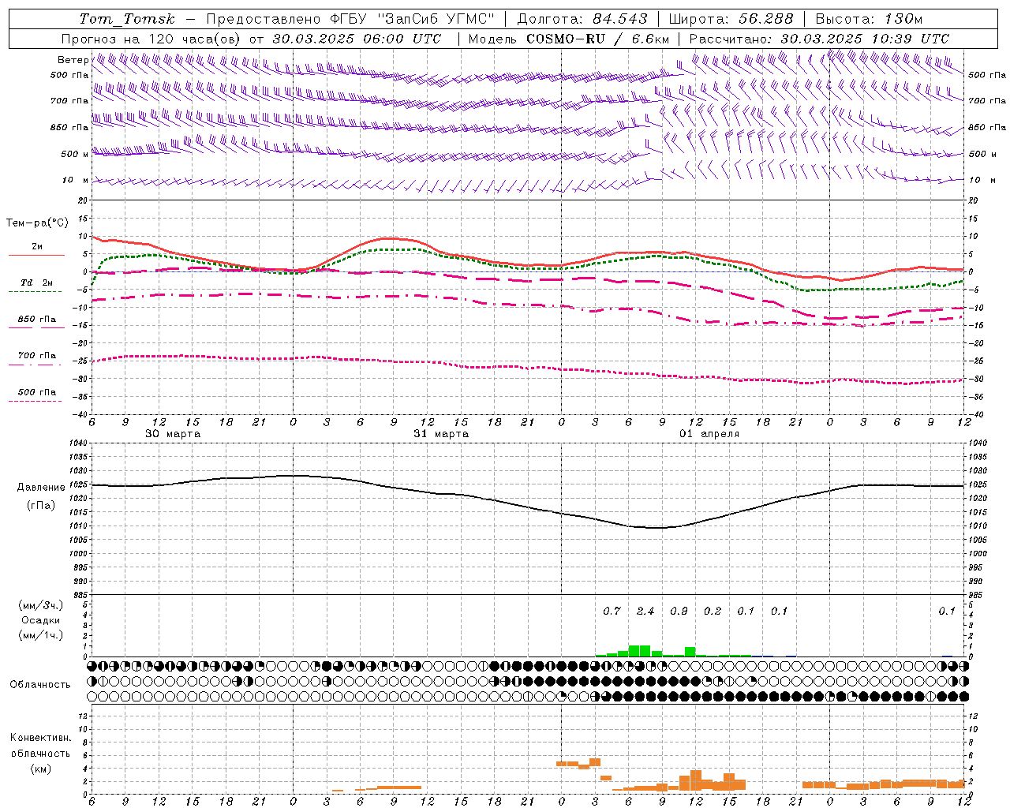Image resolution: width=1010 pixels, height=808 pixels.
Task: Click the solid red legend line under '2м'
Action: (36, 255)
